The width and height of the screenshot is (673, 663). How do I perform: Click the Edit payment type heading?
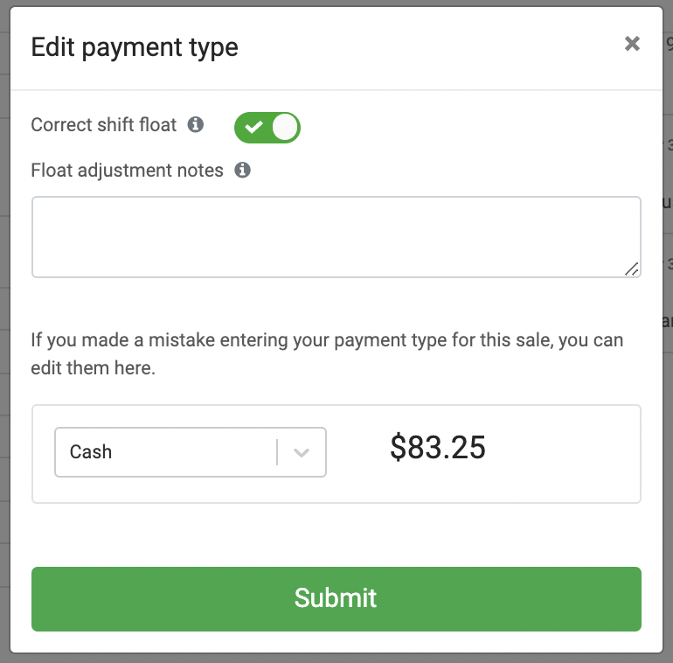tap(135, 46)
